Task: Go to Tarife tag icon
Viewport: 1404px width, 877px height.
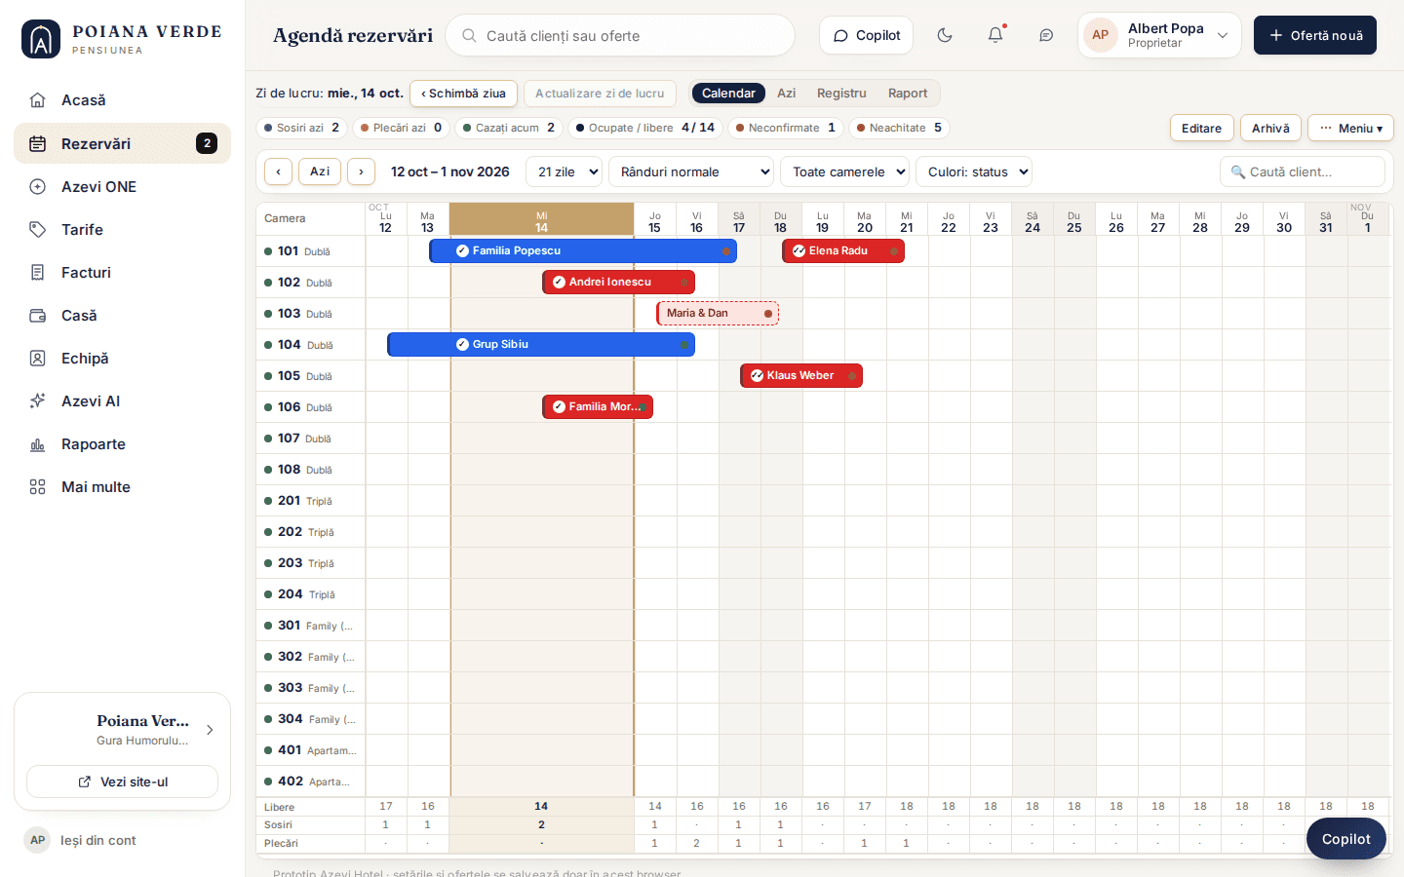Action: (38, 229)
